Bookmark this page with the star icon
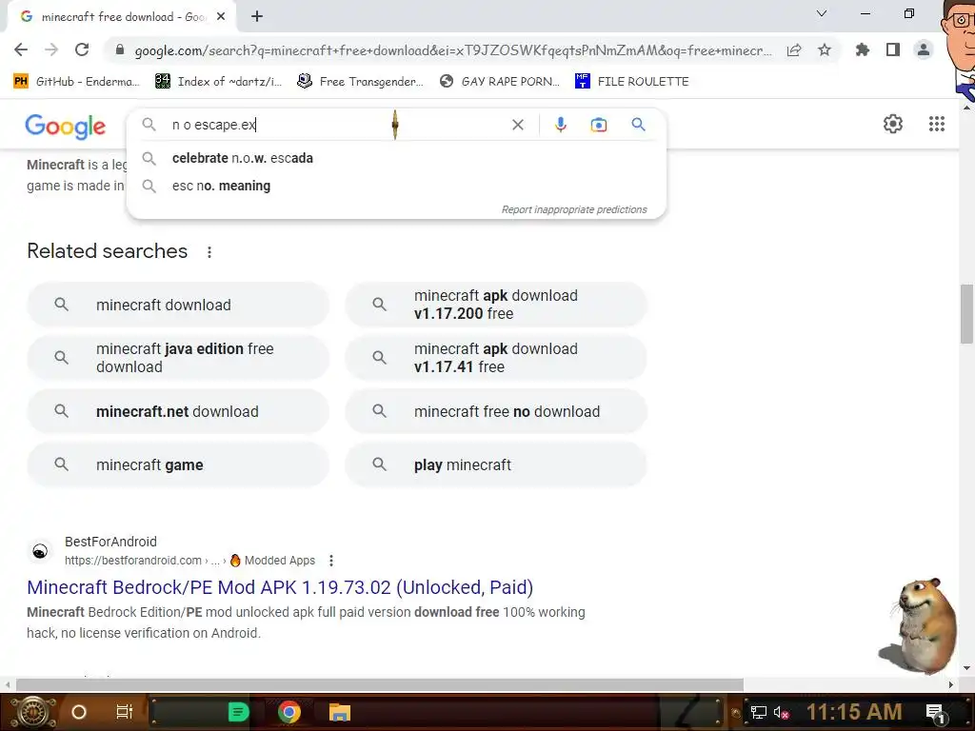 (x=825, y=49)
